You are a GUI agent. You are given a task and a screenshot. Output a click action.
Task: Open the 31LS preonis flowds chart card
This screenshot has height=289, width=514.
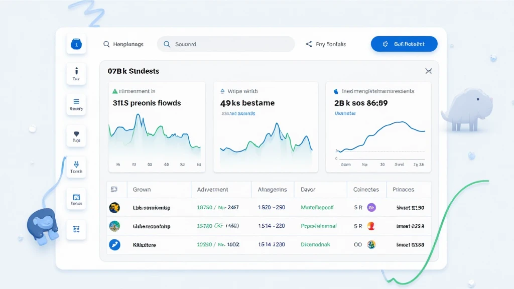157,127
